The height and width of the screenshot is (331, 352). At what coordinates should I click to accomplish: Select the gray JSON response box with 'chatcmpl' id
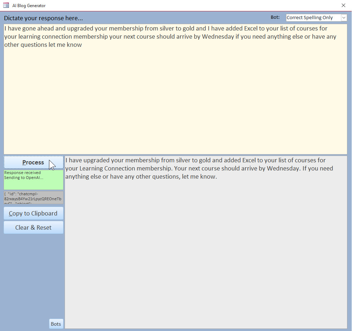click(33, 198)
